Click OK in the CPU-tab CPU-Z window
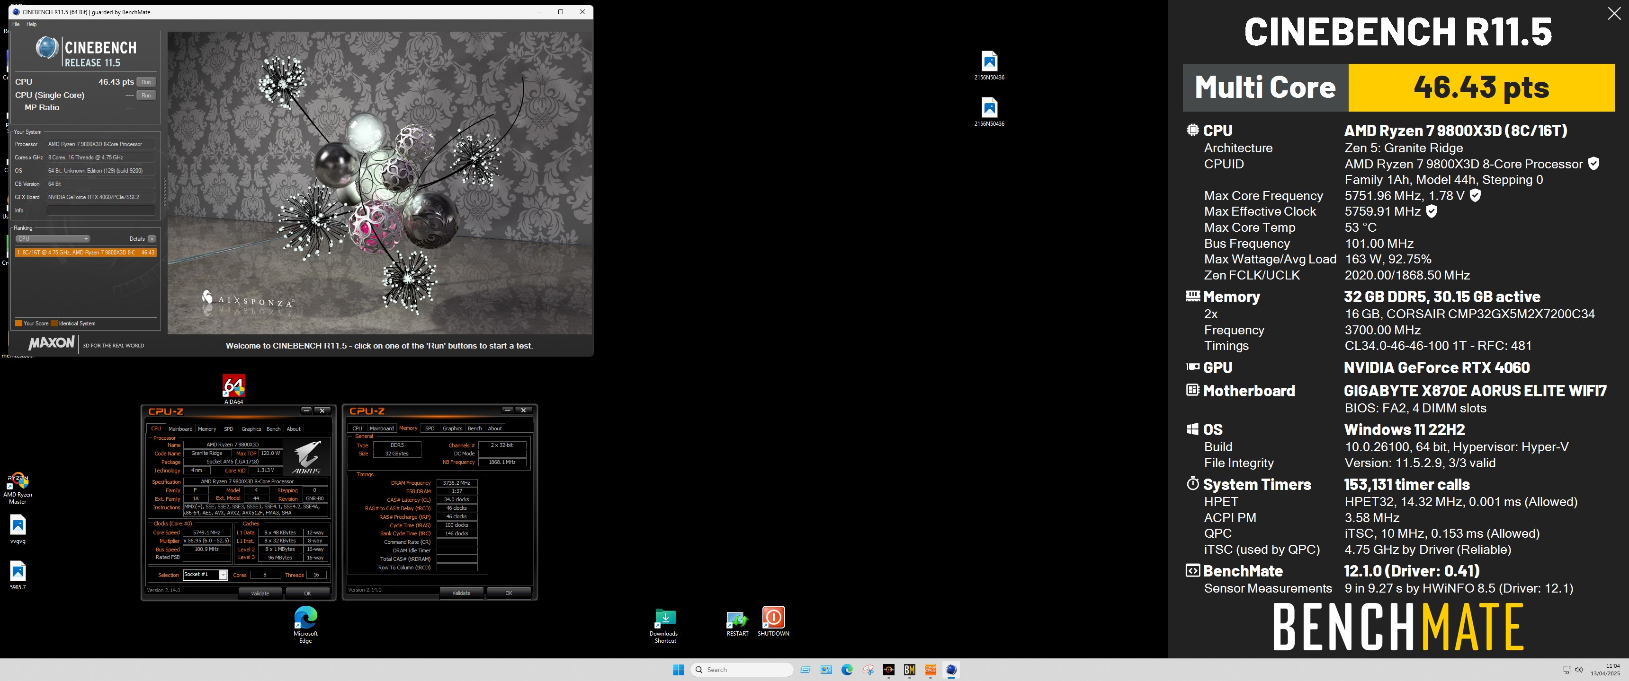 307,593
